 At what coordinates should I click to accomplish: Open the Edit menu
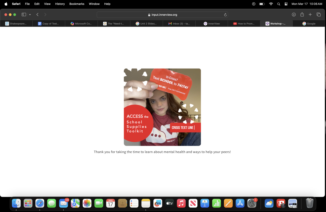click(x=37, y=4)
